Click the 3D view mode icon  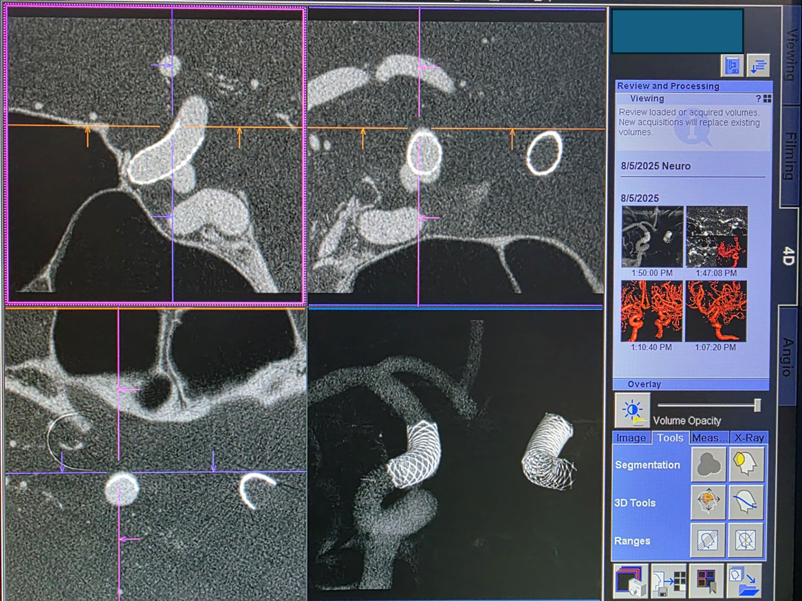tap(732, 65)
